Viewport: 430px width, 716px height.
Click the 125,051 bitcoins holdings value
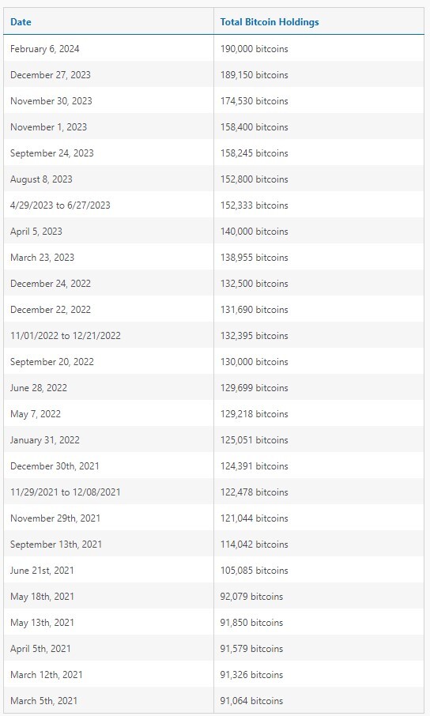pyautogui.click(x=254, y=439)
